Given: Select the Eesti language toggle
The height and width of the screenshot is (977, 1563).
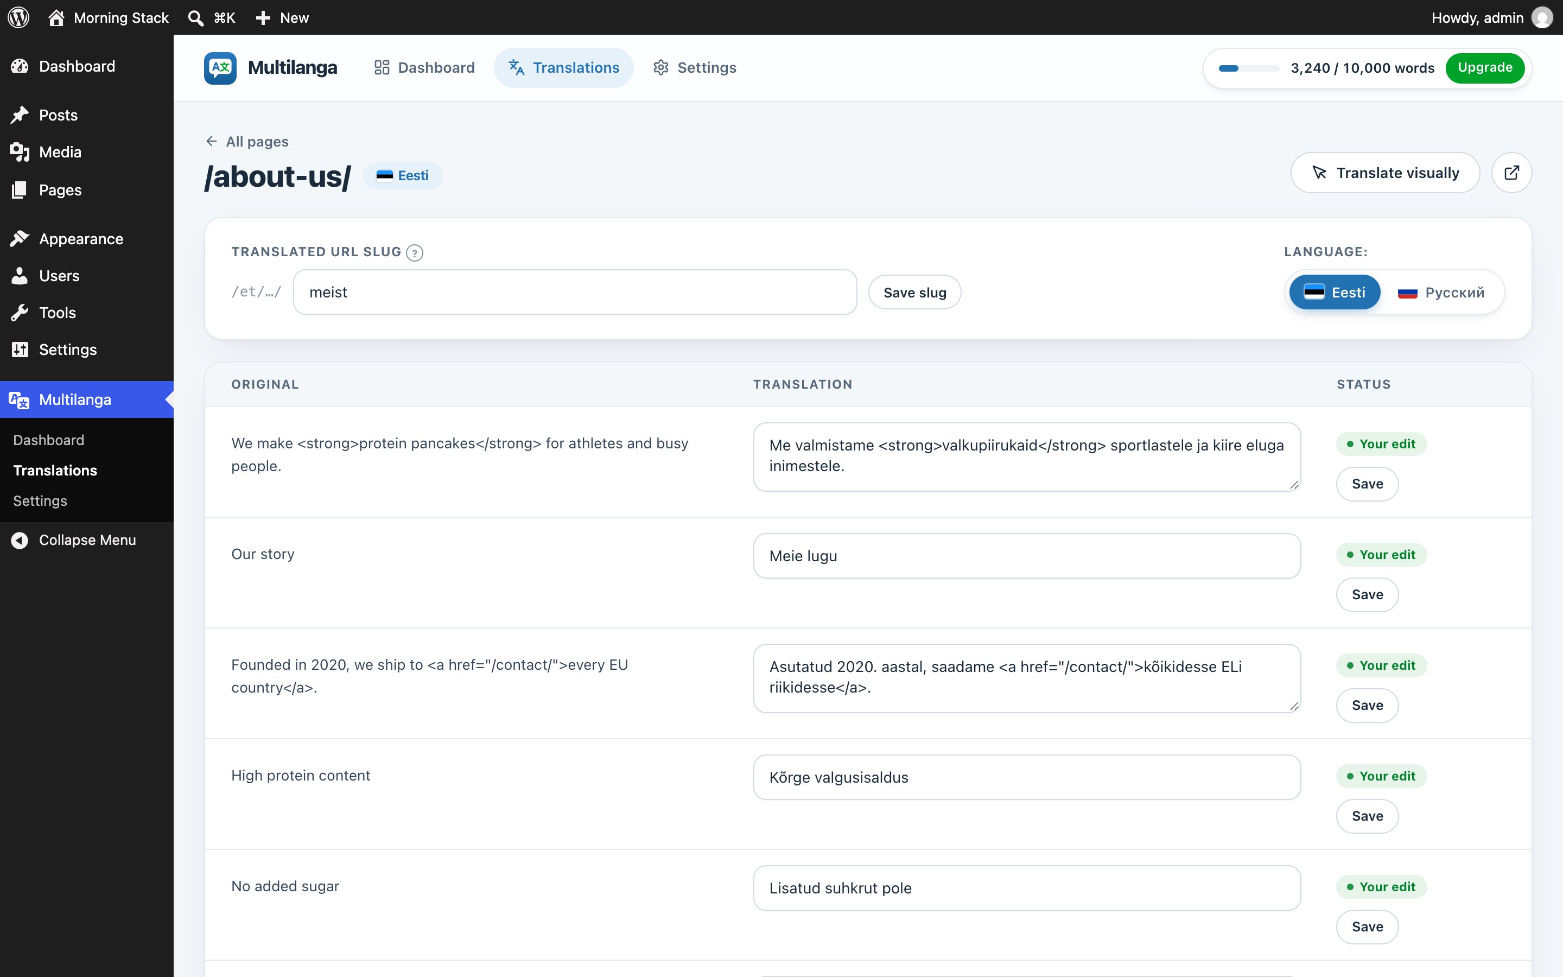Looking at the screenshot, I should tap(1335, 292).
